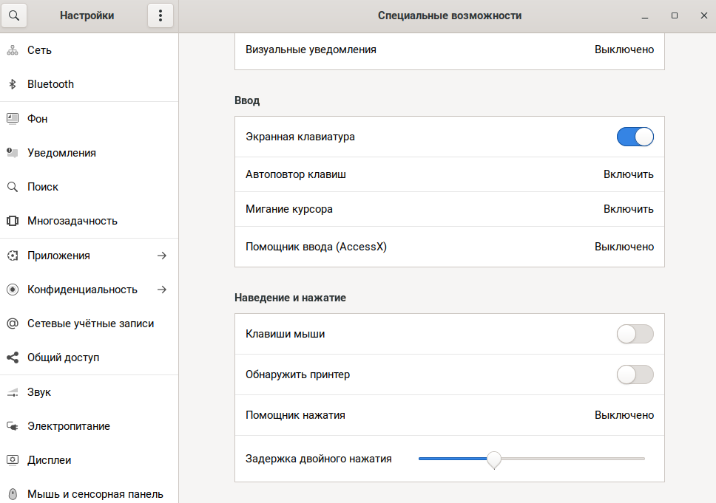
Task: Disable the Экранная клавиатура switch
Action: [635, 137]
